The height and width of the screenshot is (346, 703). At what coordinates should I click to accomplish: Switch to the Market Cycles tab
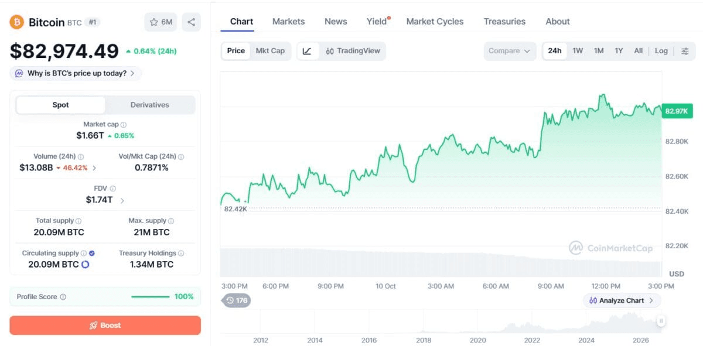click(x=435, y=22)
